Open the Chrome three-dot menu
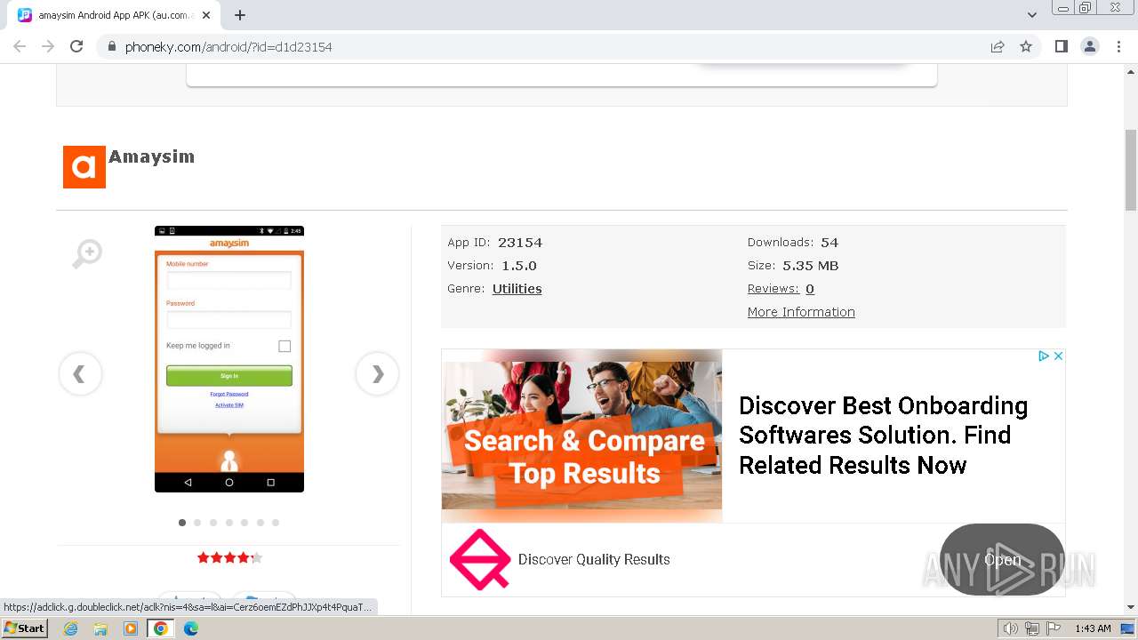 tap(1118, 46)
